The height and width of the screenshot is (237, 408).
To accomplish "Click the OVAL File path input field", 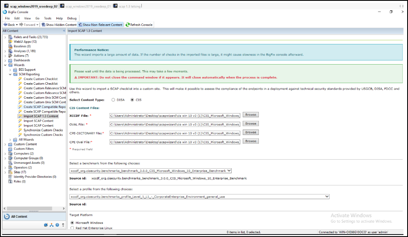I will click(x=173, y=124).
